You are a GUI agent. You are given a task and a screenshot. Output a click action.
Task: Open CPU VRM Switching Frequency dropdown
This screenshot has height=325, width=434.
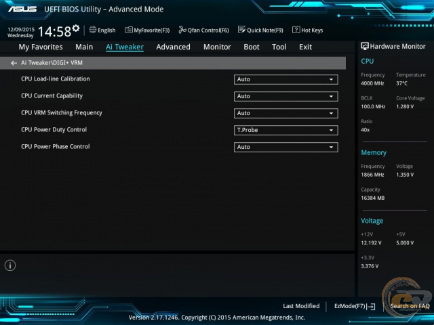[285, 113]
